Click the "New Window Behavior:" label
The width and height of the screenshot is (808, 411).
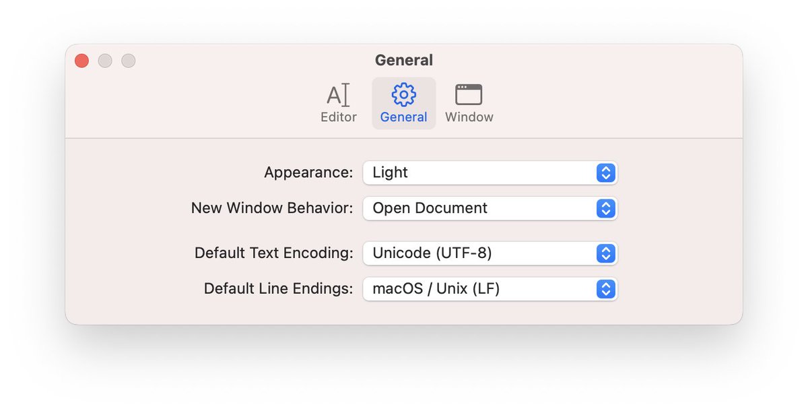point(272,208)
